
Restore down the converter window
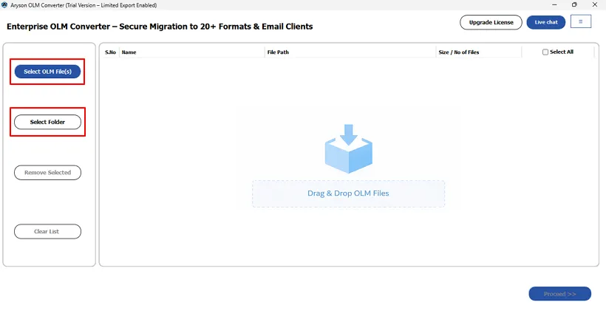(574, 5)
